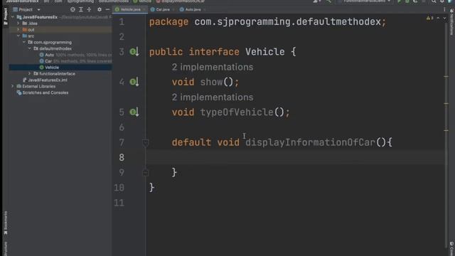Expand the out folder

click(18, 30)
